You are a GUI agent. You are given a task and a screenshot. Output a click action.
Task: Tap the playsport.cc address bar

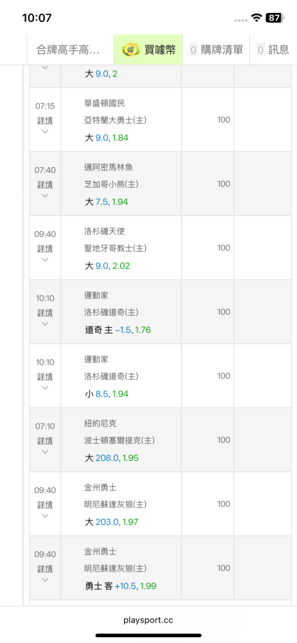point(148,620)
